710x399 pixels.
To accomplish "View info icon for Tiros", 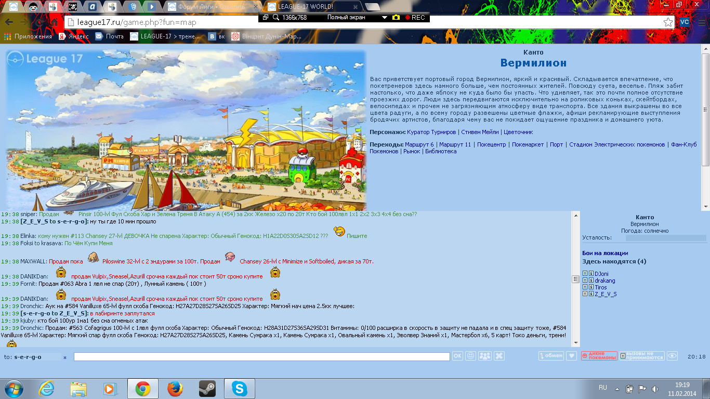I will 591,287.
